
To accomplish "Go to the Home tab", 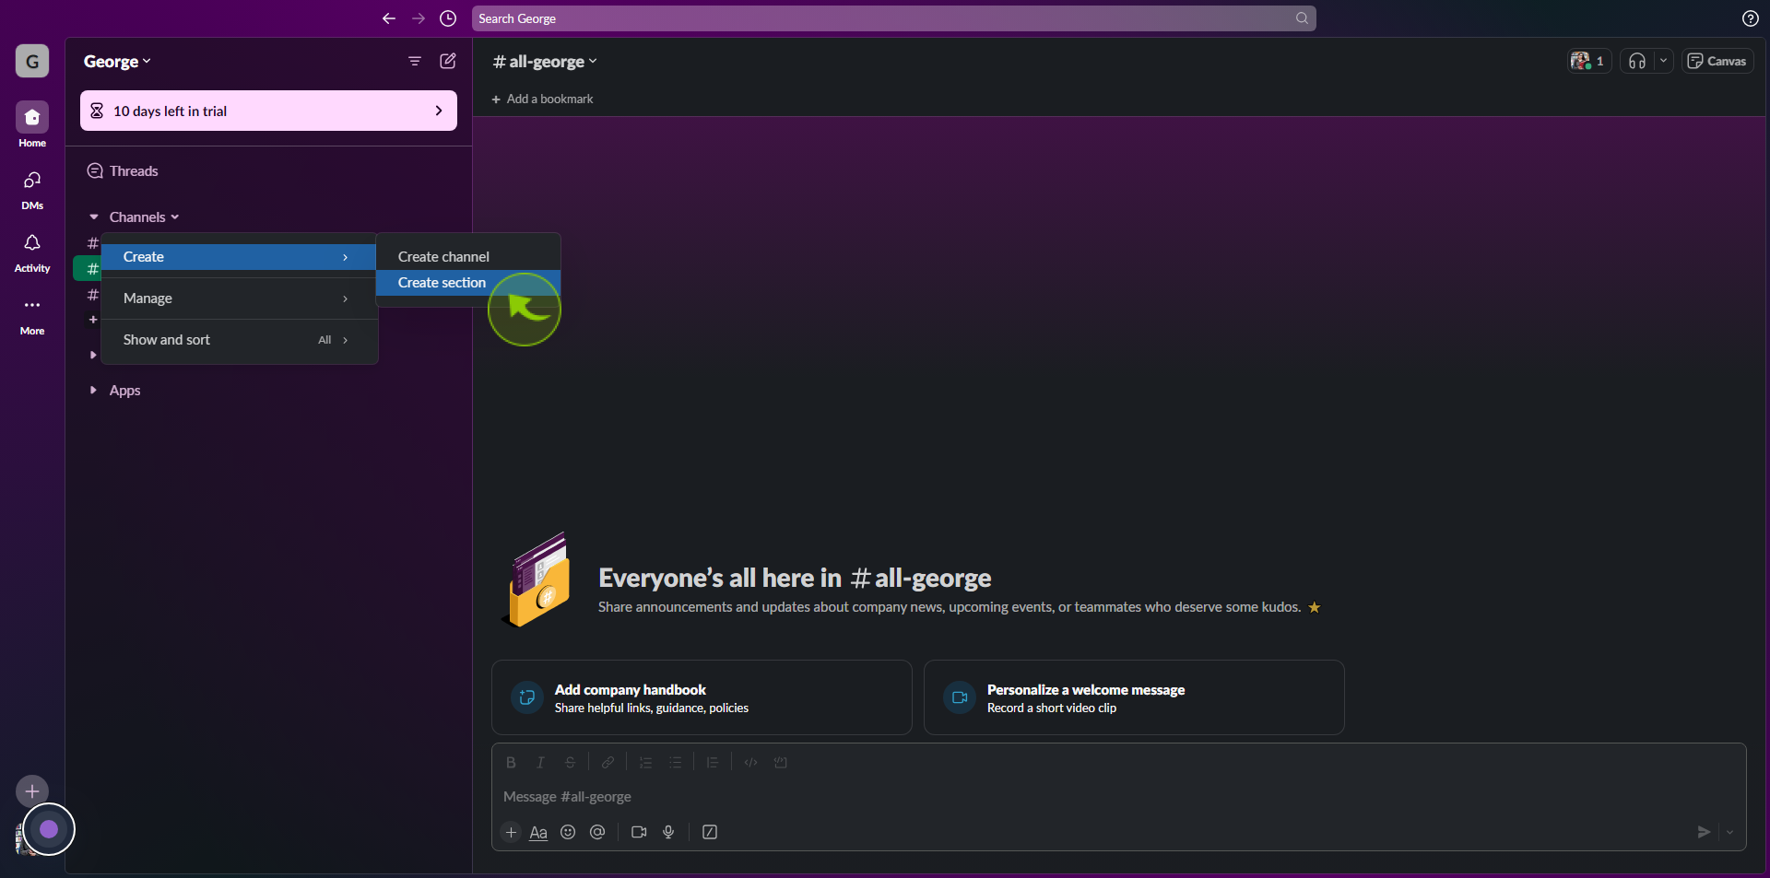I will [x=32, y=124].
